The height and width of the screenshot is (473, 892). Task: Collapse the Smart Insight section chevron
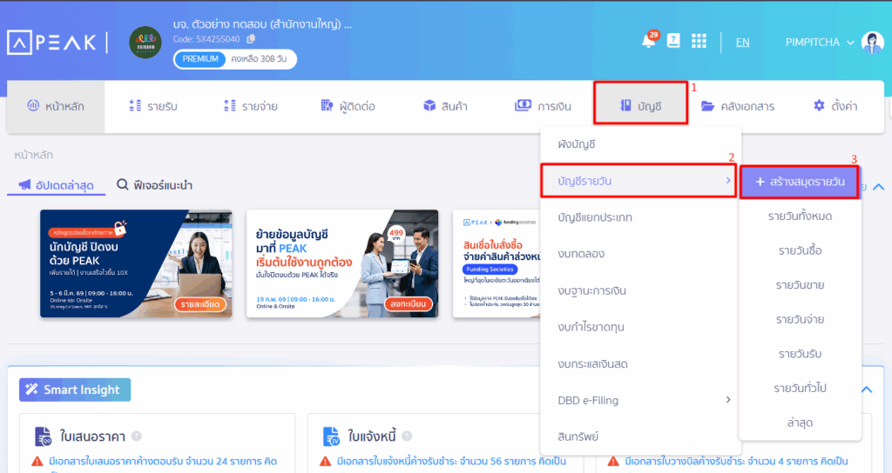point(867,390)
